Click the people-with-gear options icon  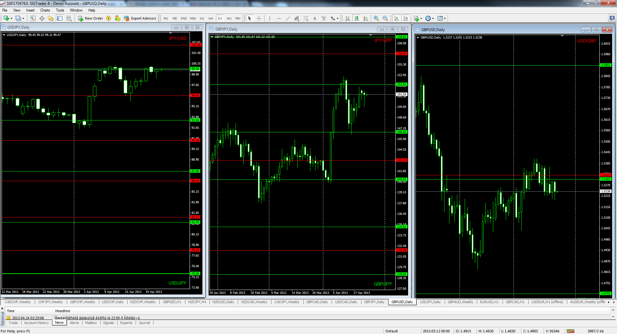pyautogui.click(x=118, y=18)
